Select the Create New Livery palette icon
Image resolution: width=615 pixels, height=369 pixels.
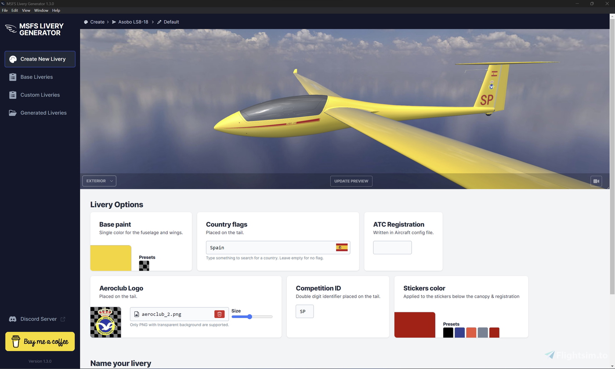(x=13, y=59)
